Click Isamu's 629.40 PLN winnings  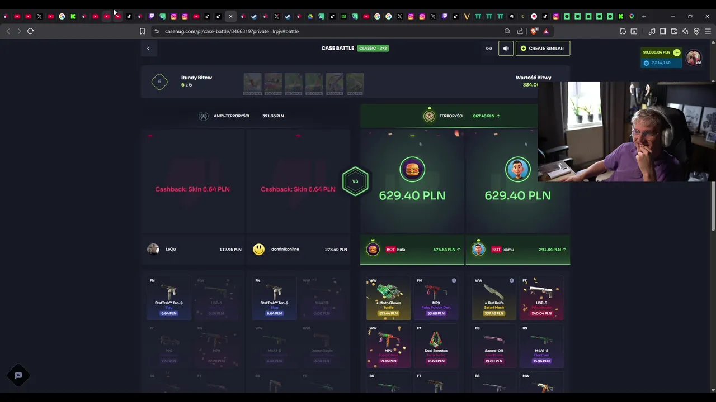(x=517, y=195)
